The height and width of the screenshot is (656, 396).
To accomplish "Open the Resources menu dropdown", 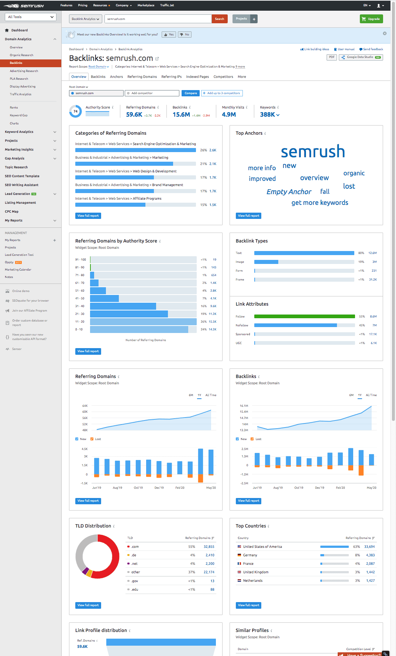I will click(x=101, y=6).
